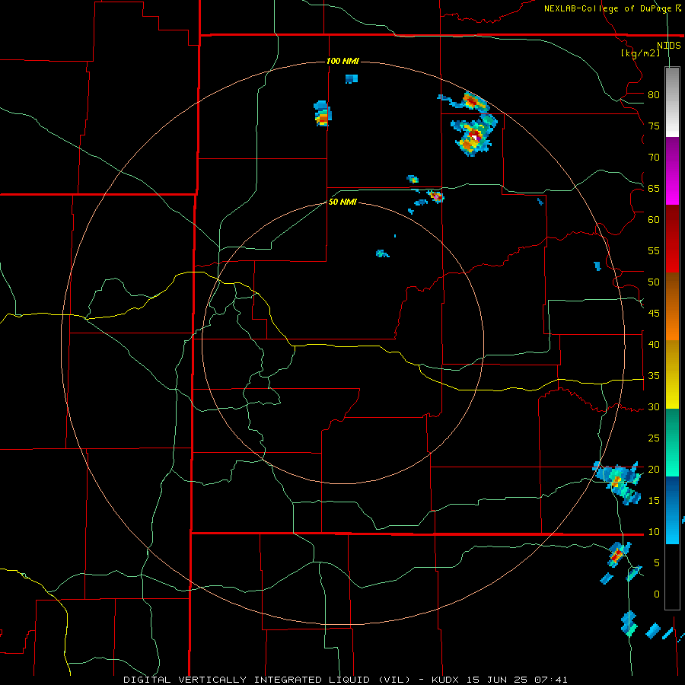Viewport: 685px width, 685px height.
Task: Click the 100 NMI range ring label
Action: pyautogui.click(x=343, y=61)
